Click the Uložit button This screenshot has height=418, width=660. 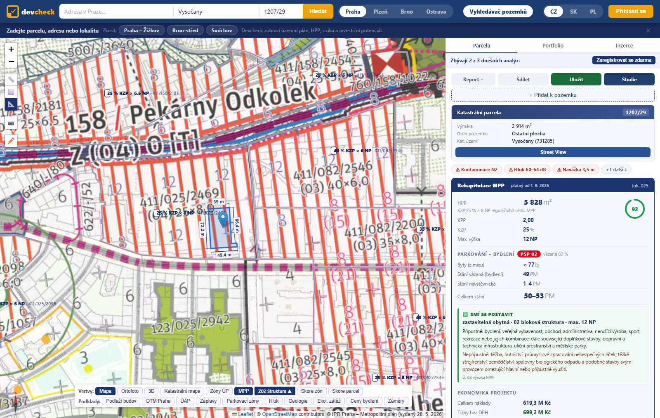coord(576,80)
